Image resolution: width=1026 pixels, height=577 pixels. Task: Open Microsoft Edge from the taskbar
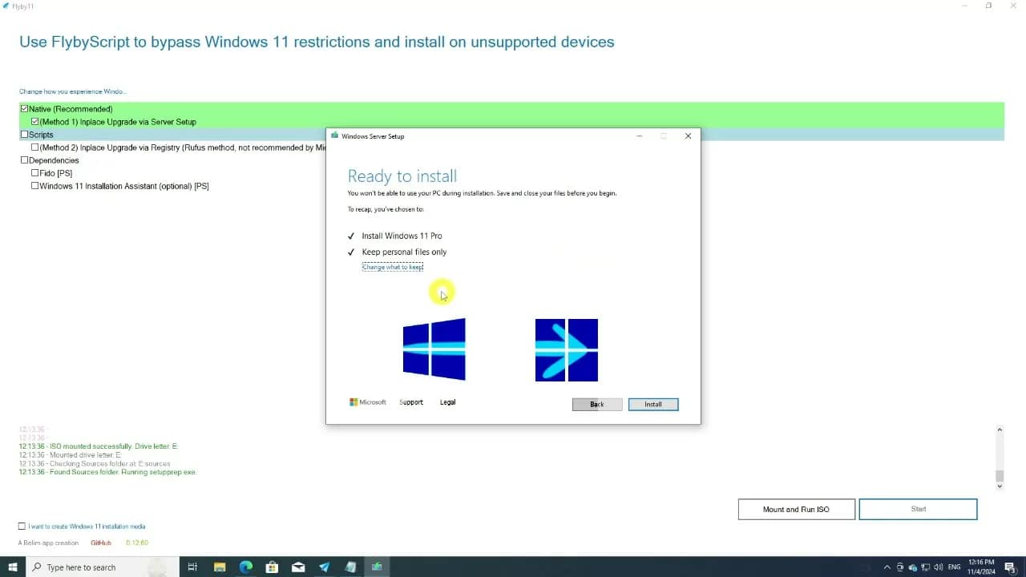click(245, 567)
